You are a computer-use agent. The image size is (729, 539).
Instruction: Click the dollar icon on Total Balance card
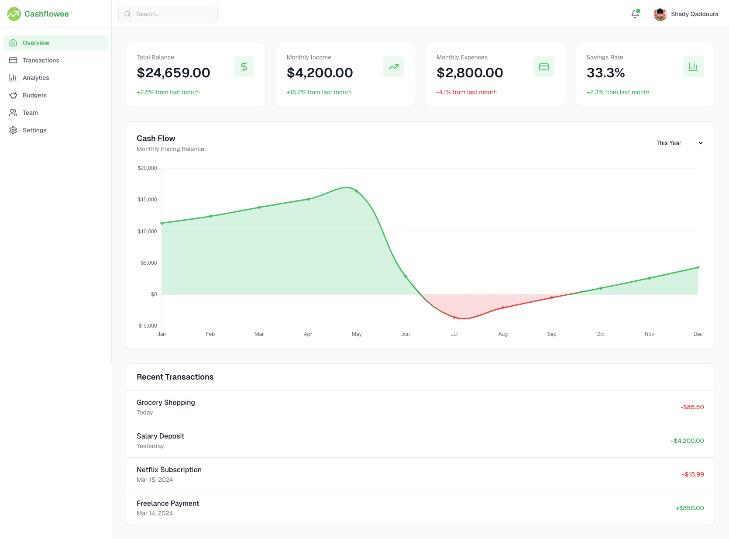pyautogui.click(x=244, y=66)
